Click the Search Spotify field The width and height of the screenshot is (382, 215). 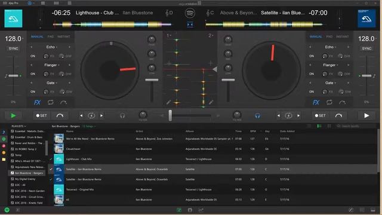(x=356, y=126)
